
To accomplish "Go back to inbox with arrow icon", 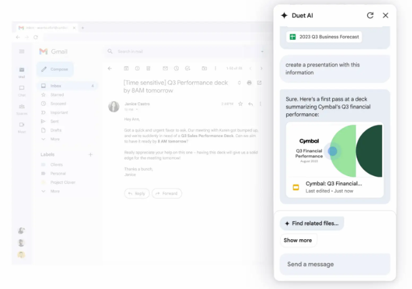I will pyautogui.click(x=110, y=69).
